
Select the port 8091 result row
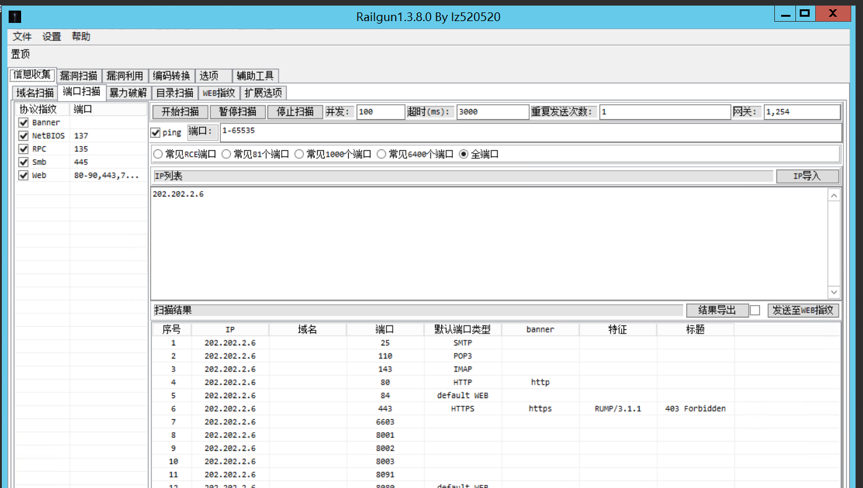point(496,474)
